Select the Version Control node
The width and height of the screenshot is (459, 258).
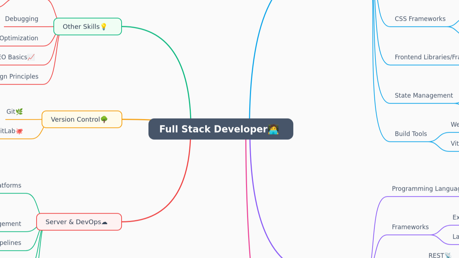pyautogui.click(x=82, y=119)
